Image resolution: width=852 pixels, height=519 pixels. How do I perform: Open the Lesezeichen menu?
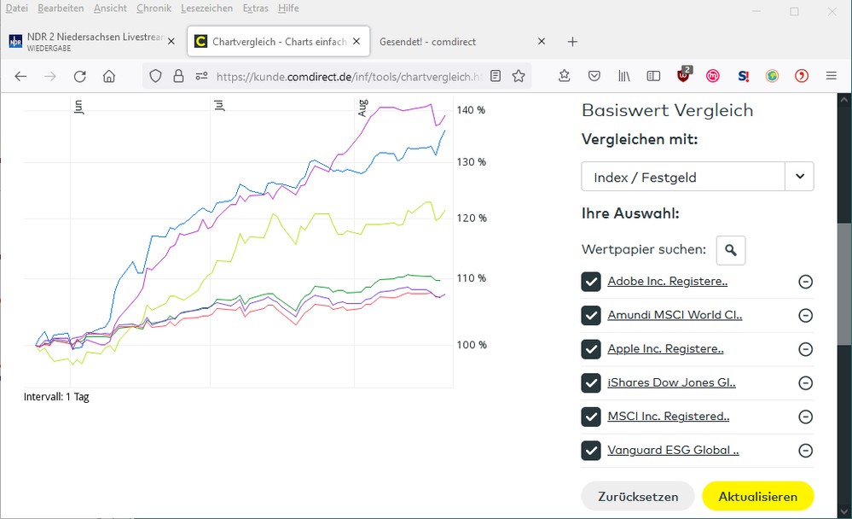click(206, 8)
